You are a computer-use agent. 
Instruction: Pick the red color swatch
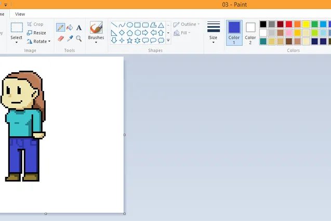(x=289, y=24)
